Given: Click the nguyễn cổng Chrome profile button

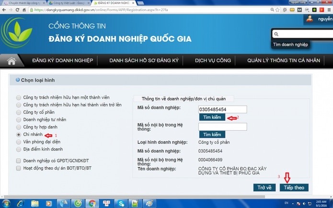Looking at the screenshot, I should [x=298, y=2].
